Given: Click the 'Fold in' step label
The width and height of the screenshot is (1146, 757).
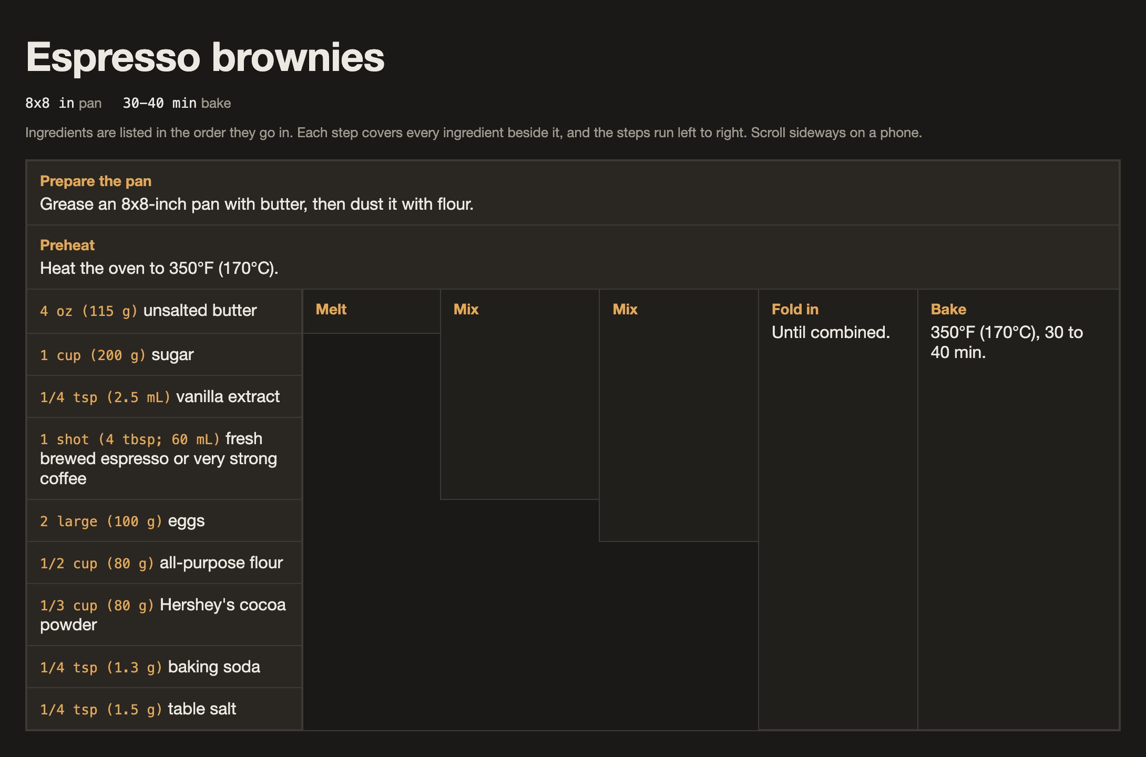Looking at the screenshot, I should pyautogui.click(x=795, y=309).
